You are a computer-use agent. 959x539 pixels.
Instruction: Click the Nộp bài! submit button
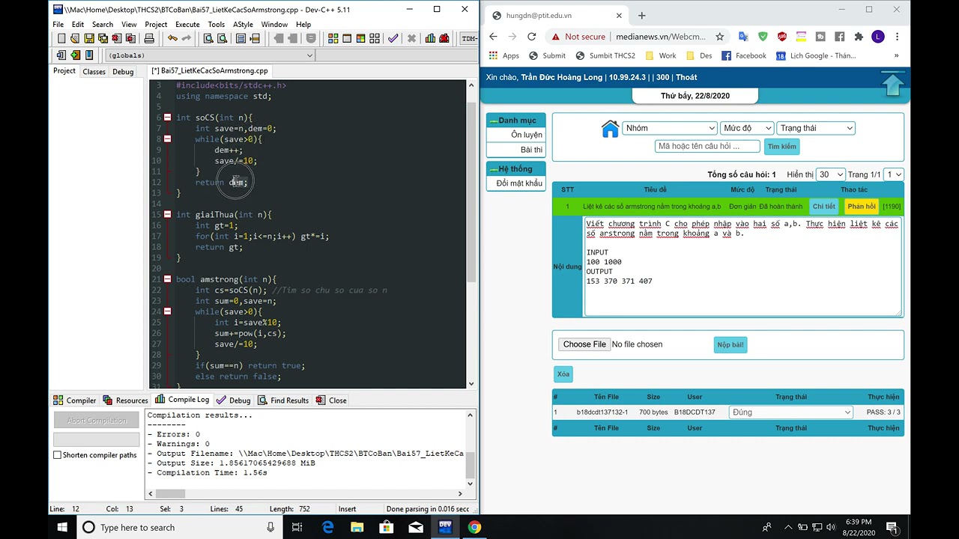pyautogui.click(x=730, y=344)
